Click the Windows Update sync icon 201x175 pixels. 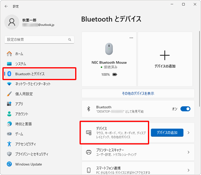pos(9,164)
